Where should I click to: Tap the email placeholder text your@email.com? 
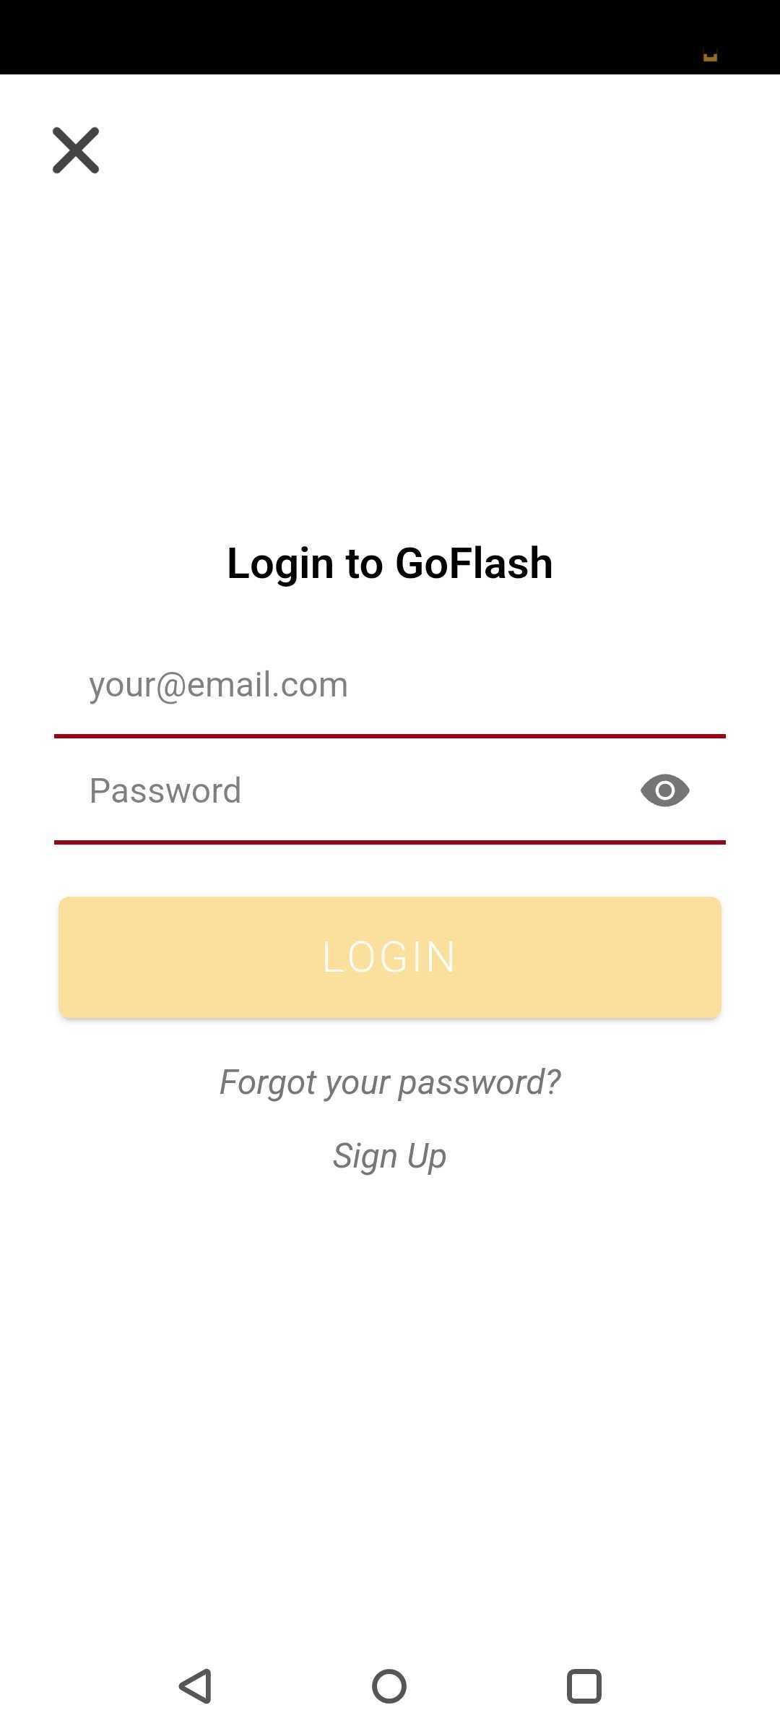tap(218, 685)
